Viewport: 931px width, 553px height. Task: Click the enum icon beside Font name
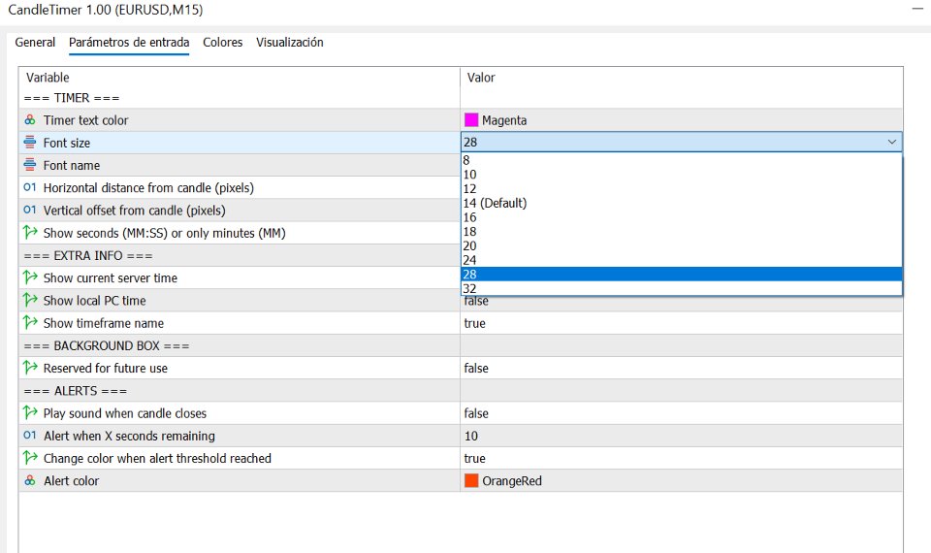tap(30, 165)
